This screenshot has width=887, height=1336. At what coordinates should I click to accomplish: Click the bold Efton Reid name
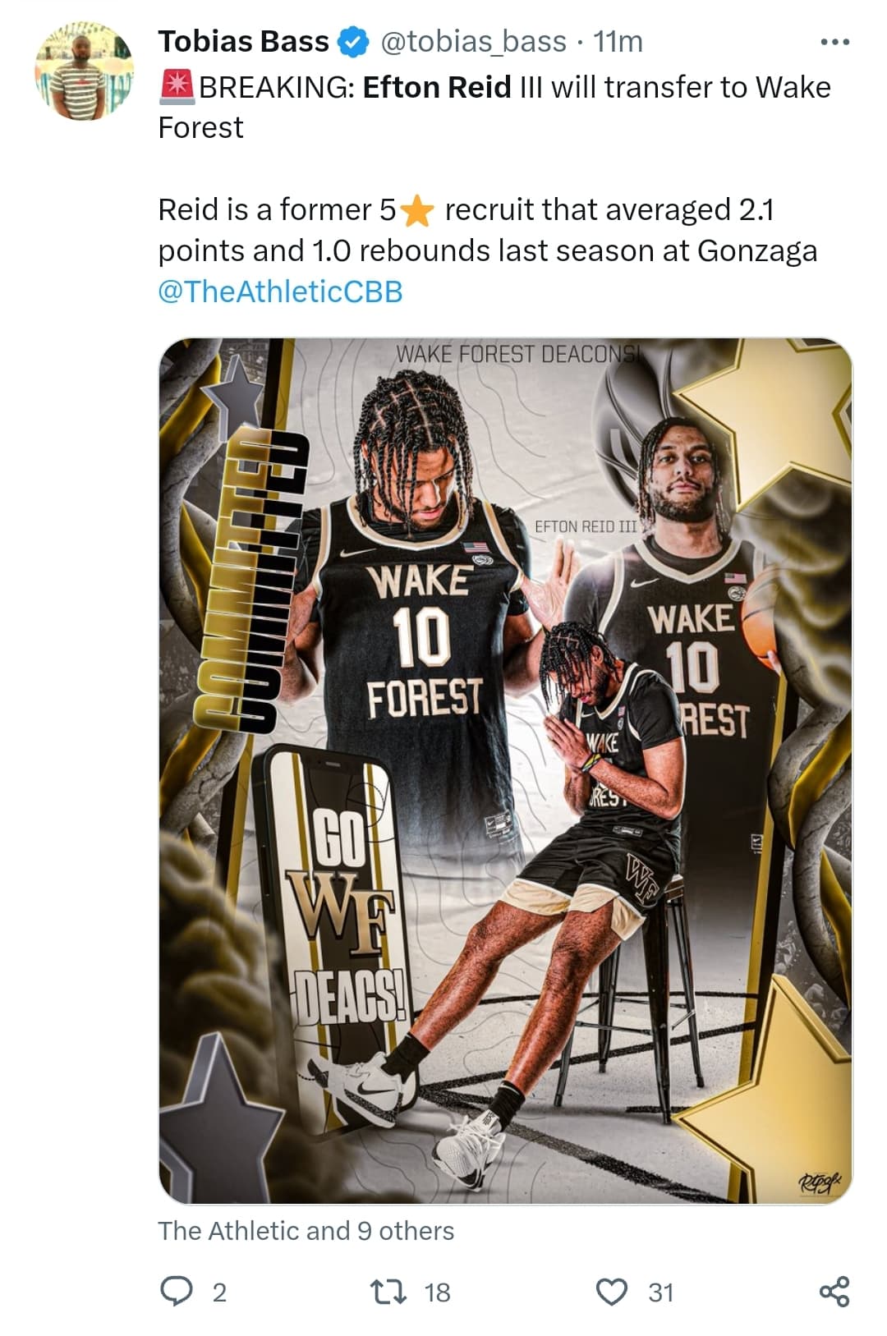(x=437, y=87)
